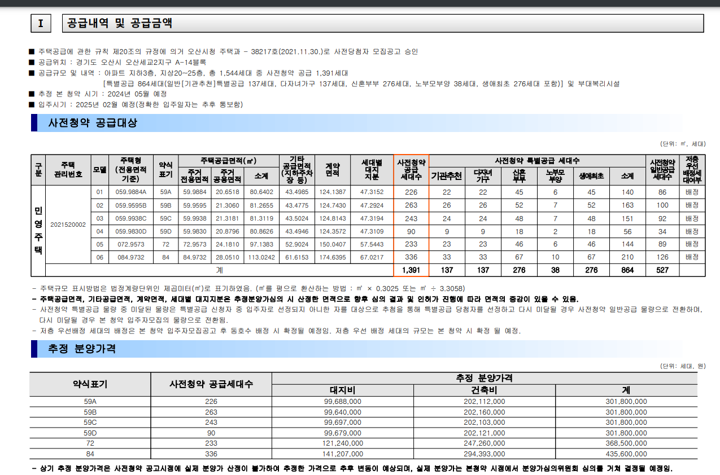Click the '기관추천' column header
Screen dimensions: 720x475
(x=446, y=176)
